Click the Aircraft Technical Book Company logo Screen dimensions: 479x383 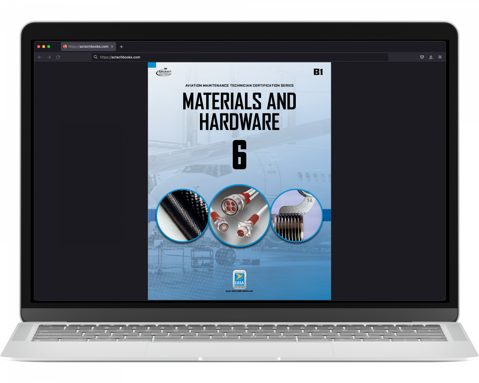point(164,73)
